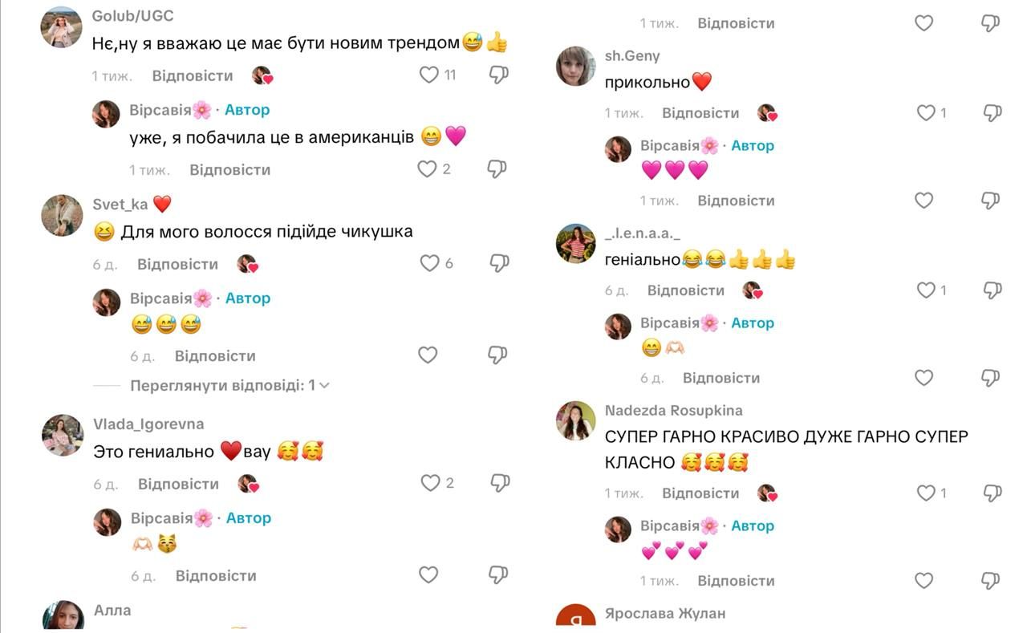
Task: Reply to Nadezda Rosupkina's comment via Відповісти
Action: point(700,493)
